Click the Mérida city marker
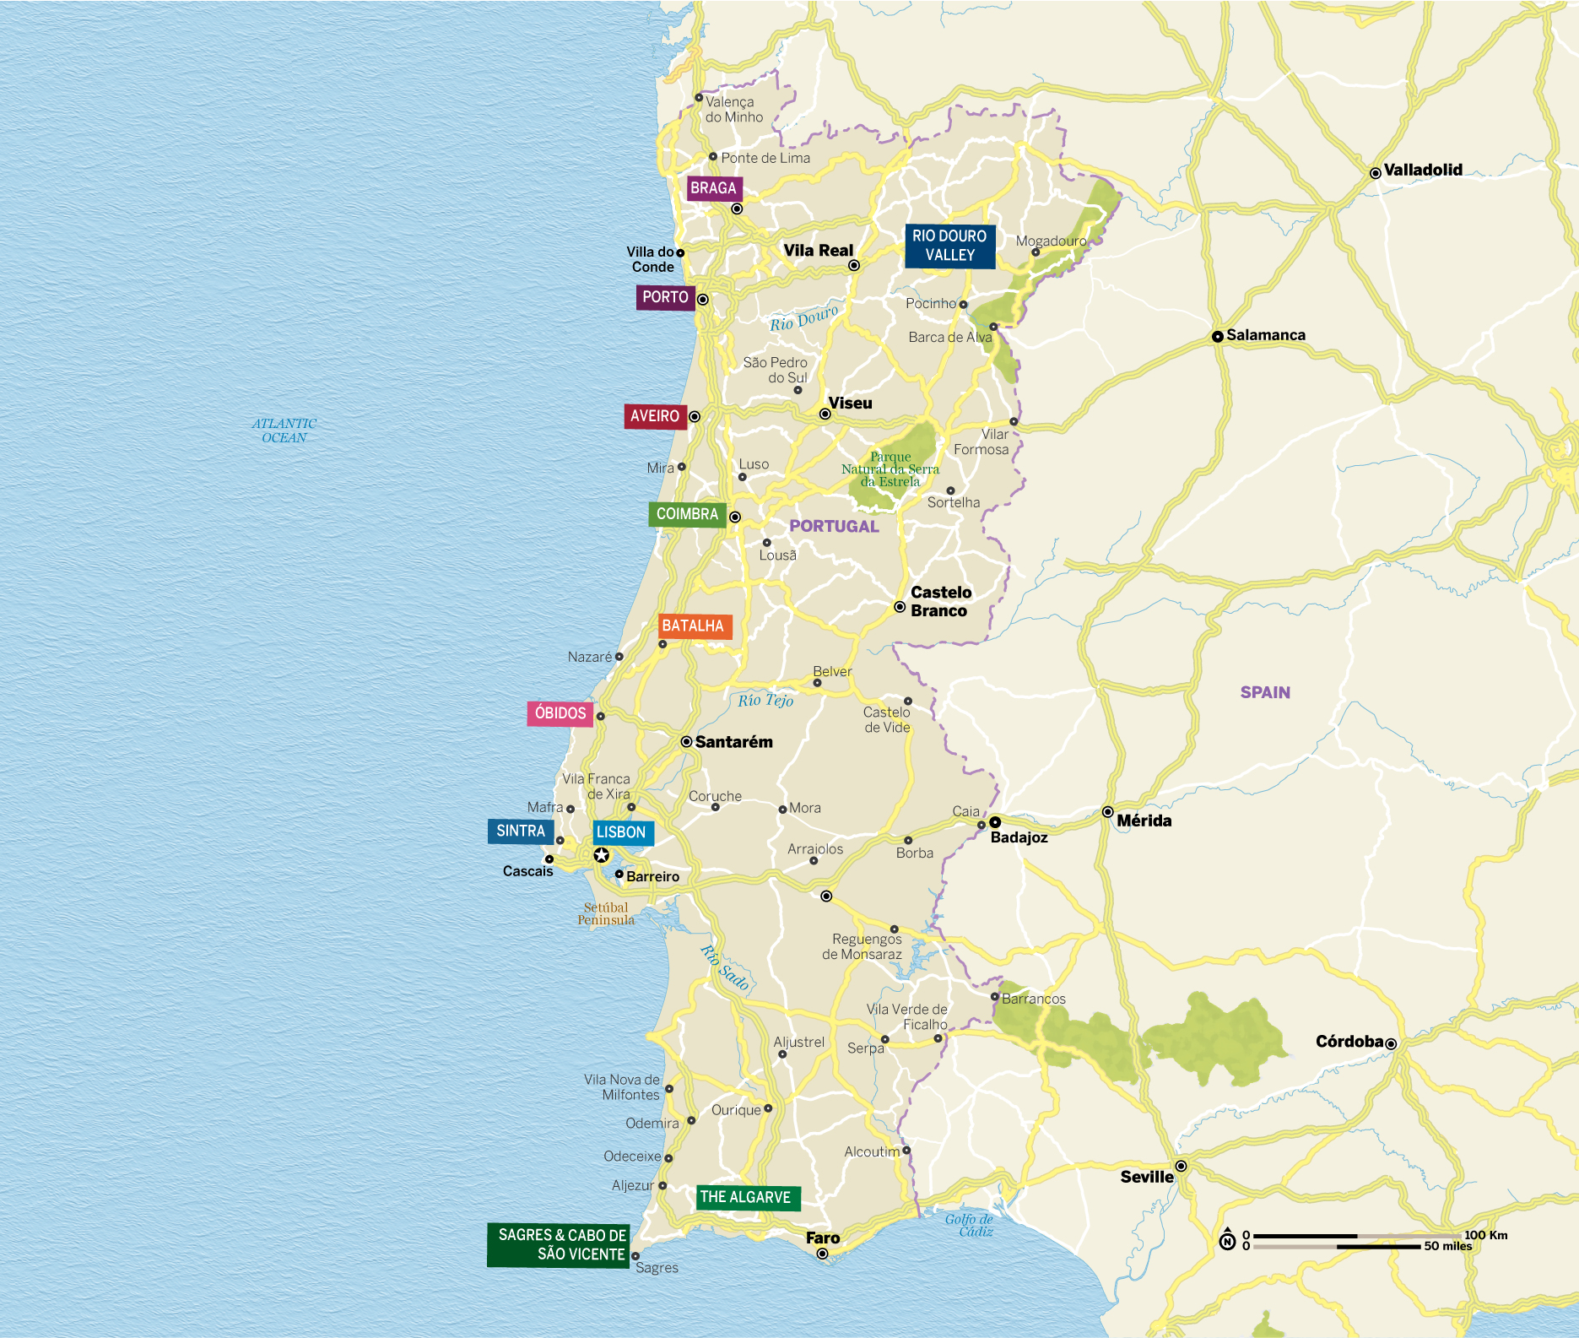This screenshot has height=1338, width=1579. pyautogui.click(x=1108, y=812)
